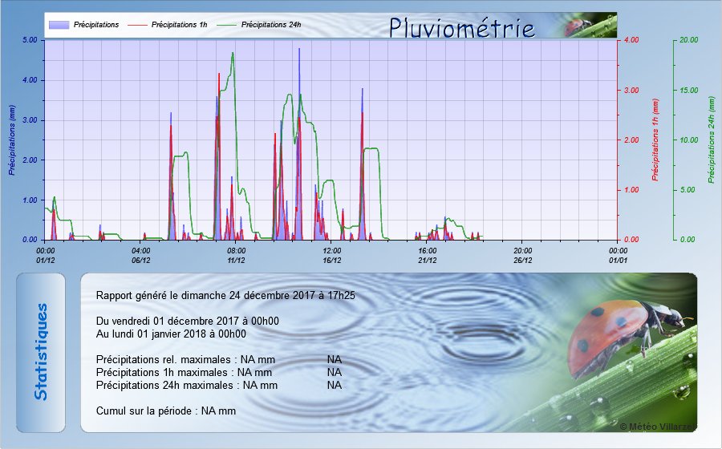This screenshot has height=449, width=722.
Task: Click the Pluviométrie title text
Action: (x=462, y=27)
